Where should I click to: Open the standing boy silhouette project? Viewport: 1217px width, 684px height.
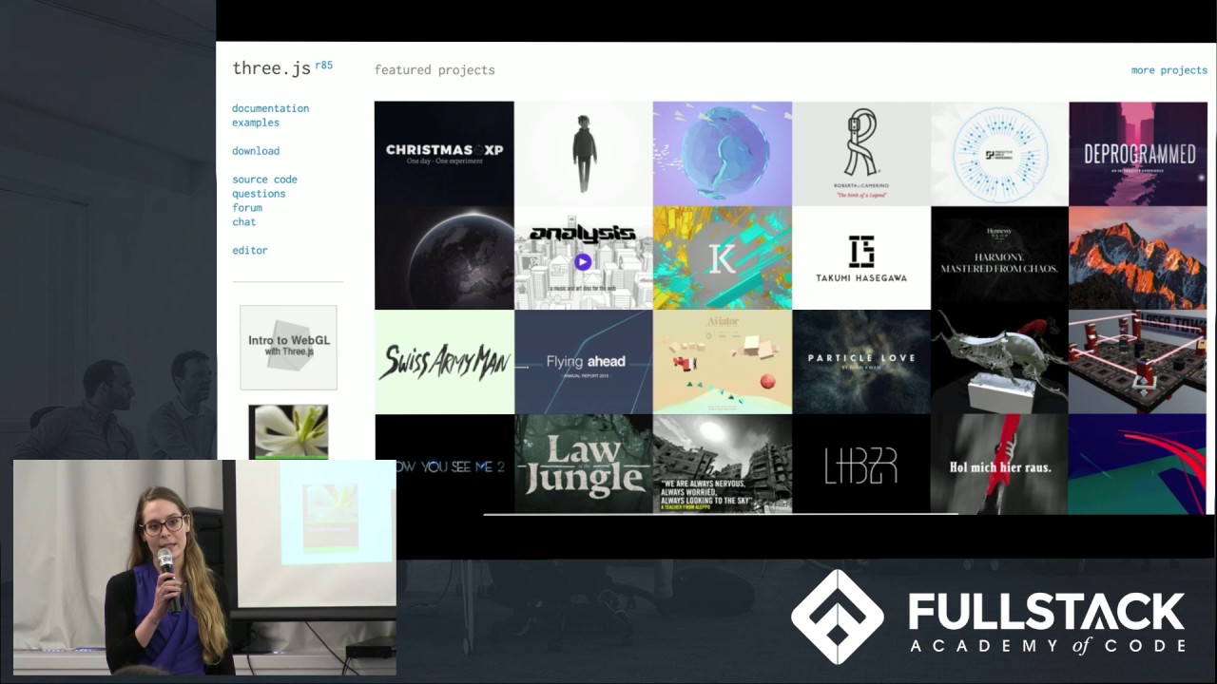tap(584, 154)
